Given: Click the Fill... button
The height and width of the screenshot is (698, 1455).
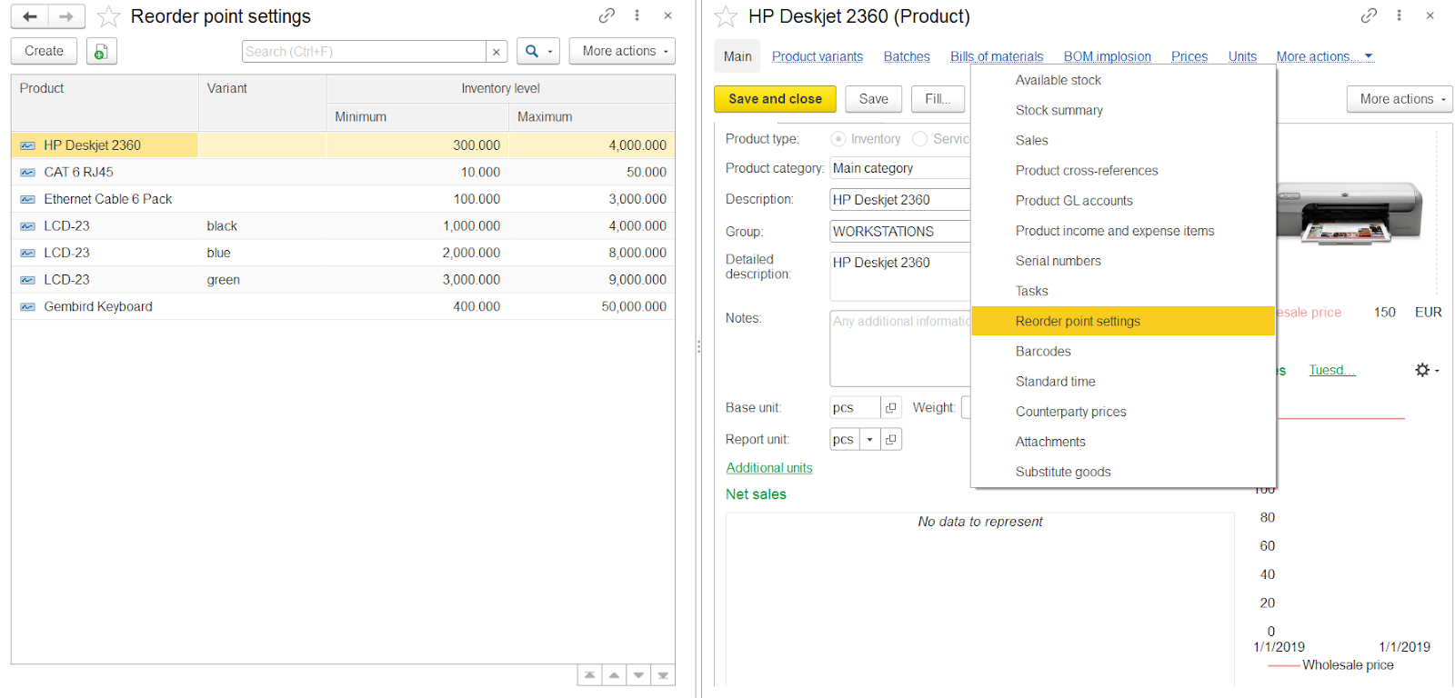Looking at the screenshot, I should point(938,99).
